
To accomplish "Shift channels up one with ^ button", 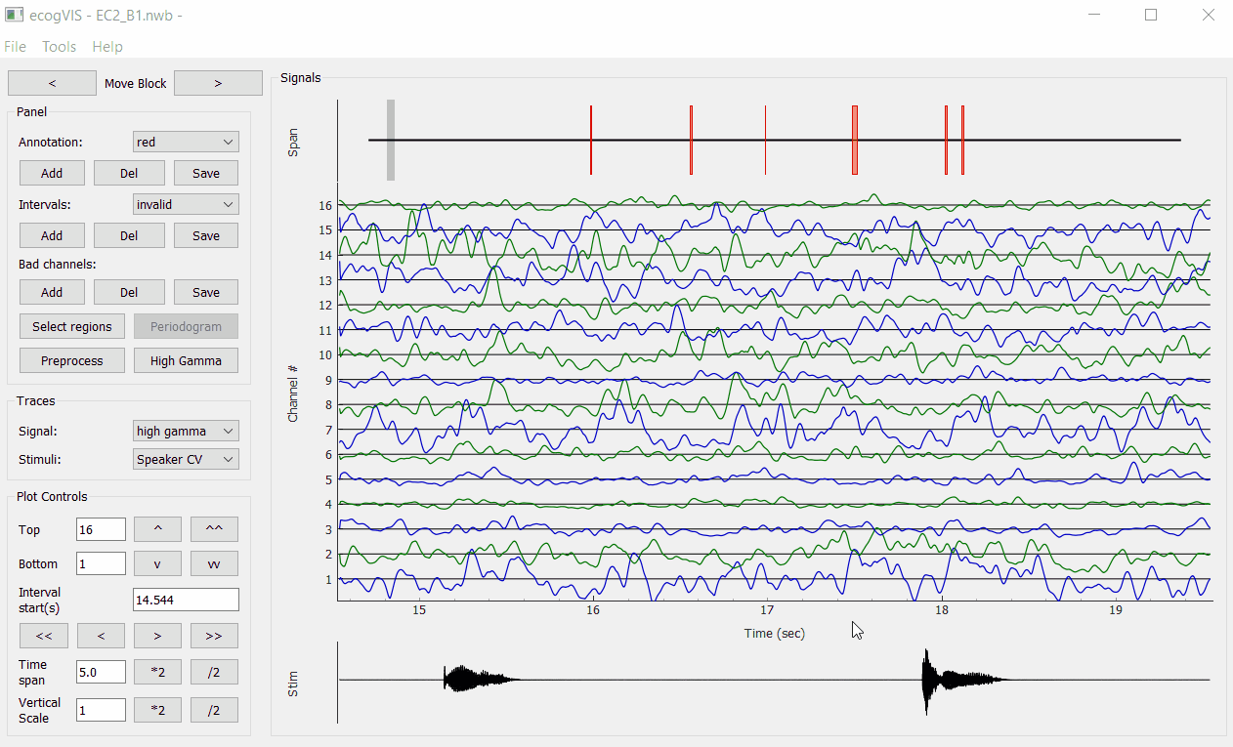I will point(157,529).
